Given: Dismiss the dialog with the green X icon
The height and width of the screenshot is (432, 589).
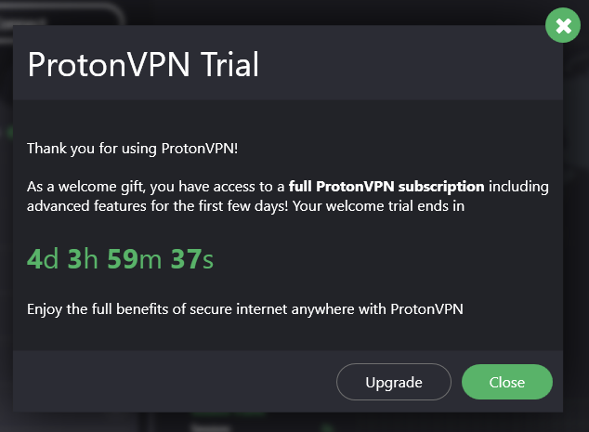Looking at the screenshot, I should click(562, 25).
